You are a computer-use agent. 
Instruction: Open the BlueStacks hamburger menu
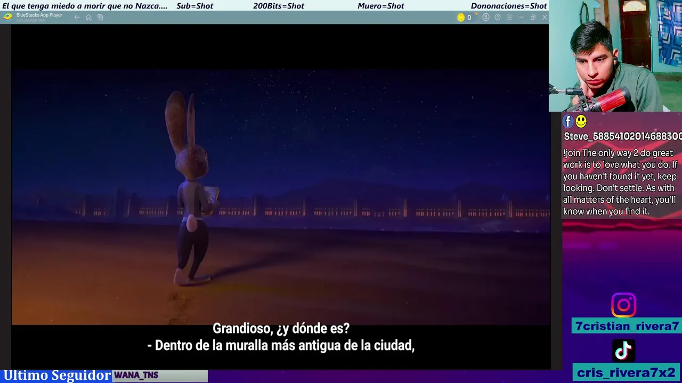pos(509,18)
